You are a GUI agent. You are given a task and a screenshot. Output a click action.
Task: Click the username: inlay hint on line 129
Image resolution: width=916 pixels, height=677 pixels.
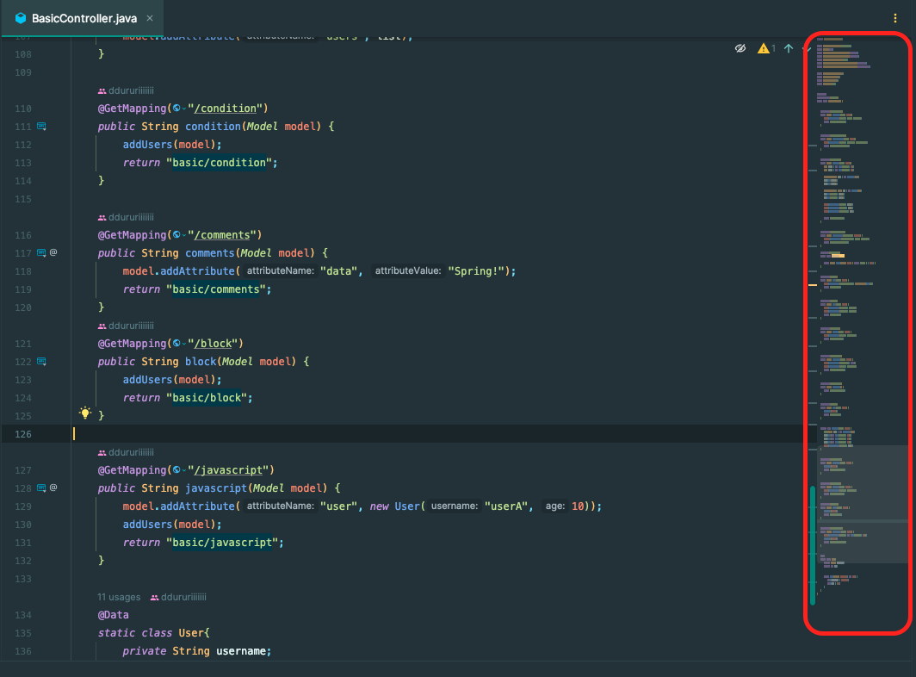click(454, 506)
